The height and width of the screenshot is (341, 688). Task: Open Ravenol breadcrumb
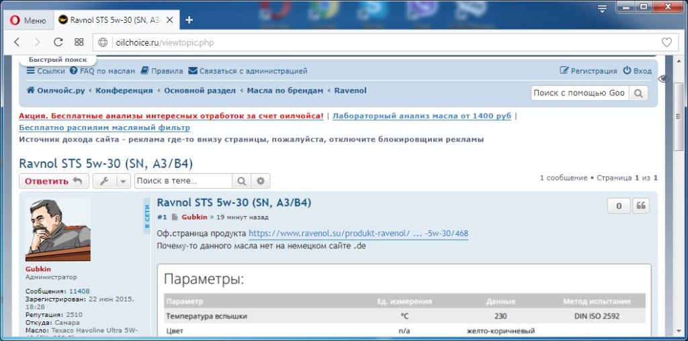click(x=350, y=91)
